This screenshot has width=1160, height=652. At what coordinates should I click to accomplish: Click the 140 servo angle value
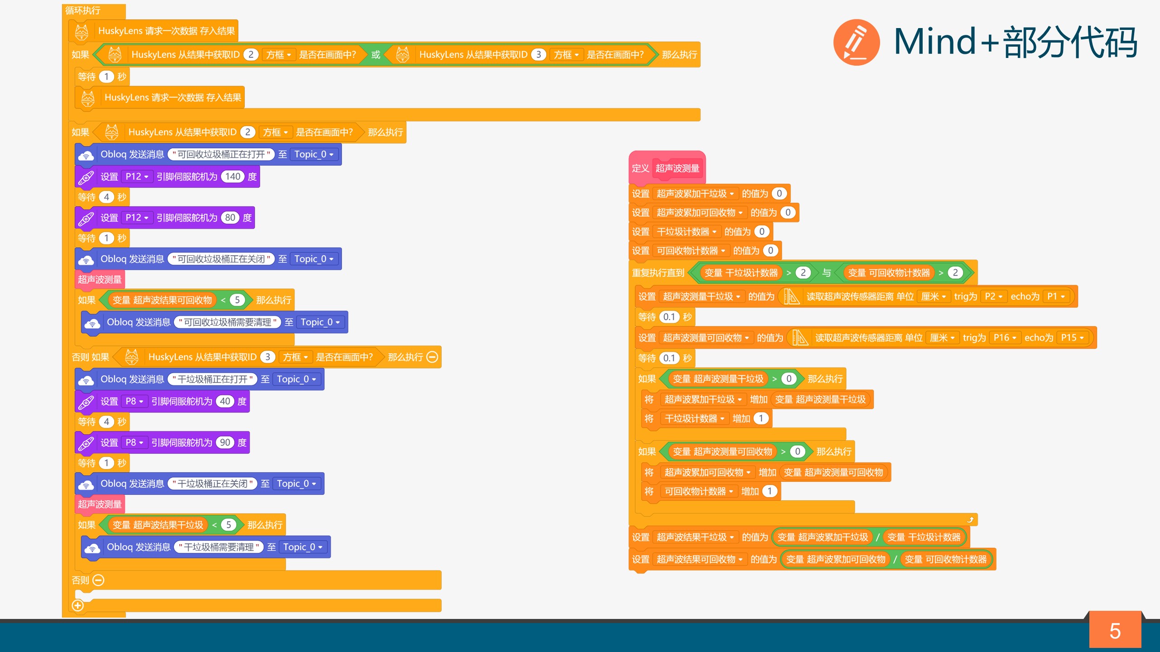tap(233, 177)
